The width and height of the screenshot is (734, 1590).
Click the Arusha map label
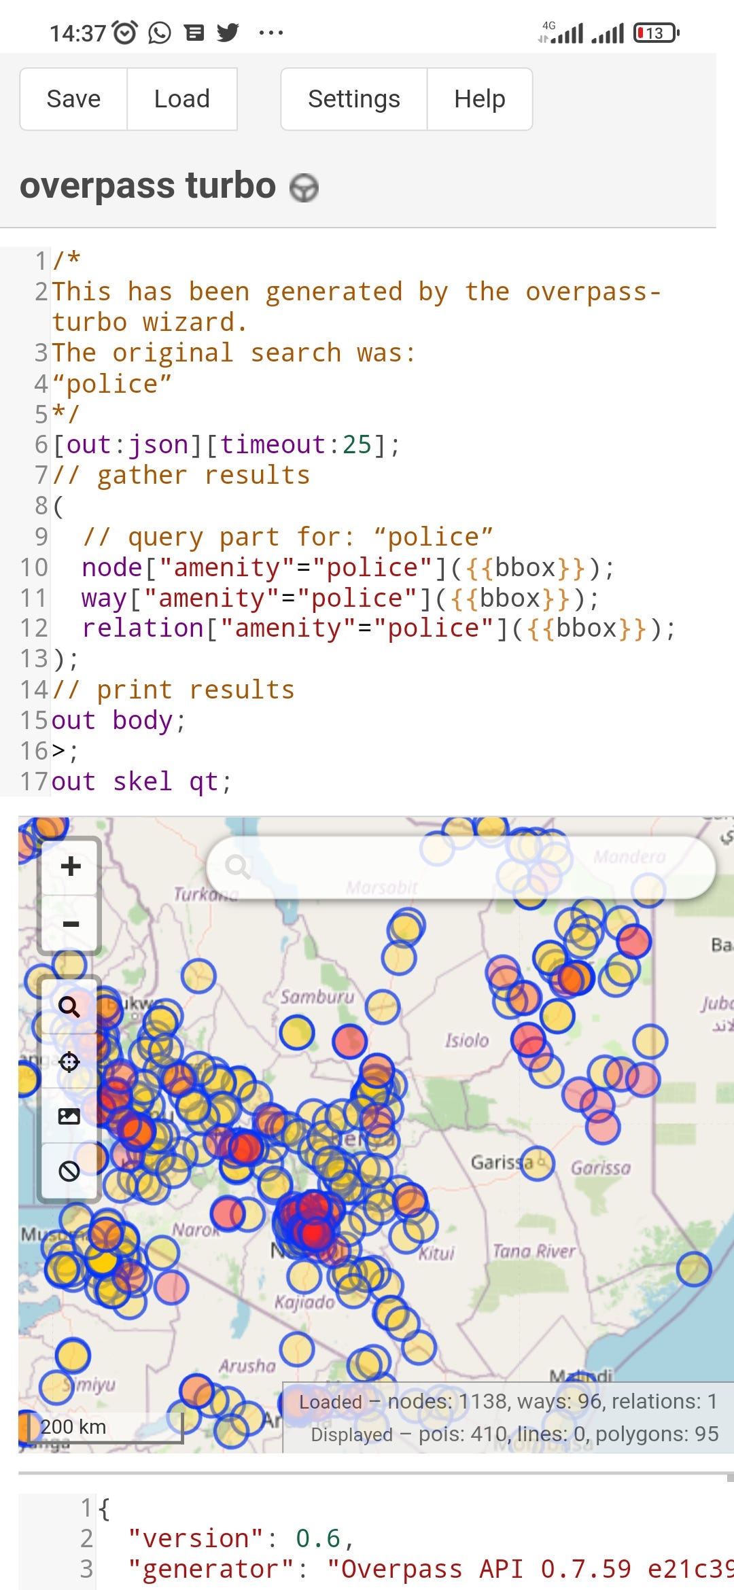(x=247, y=1365)
